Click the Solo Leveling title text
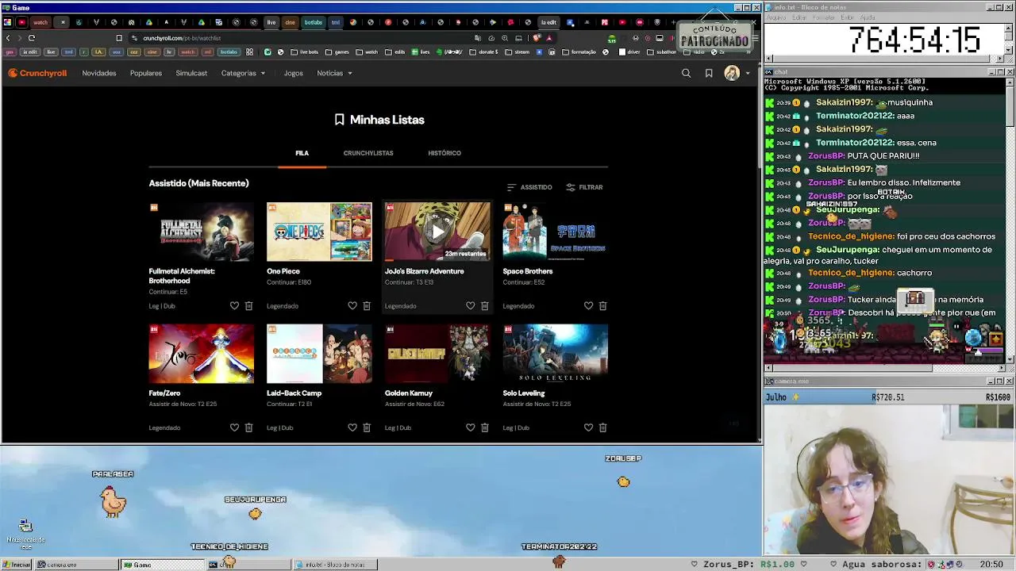Screen dimensions: 1016x571 [524, 393]
